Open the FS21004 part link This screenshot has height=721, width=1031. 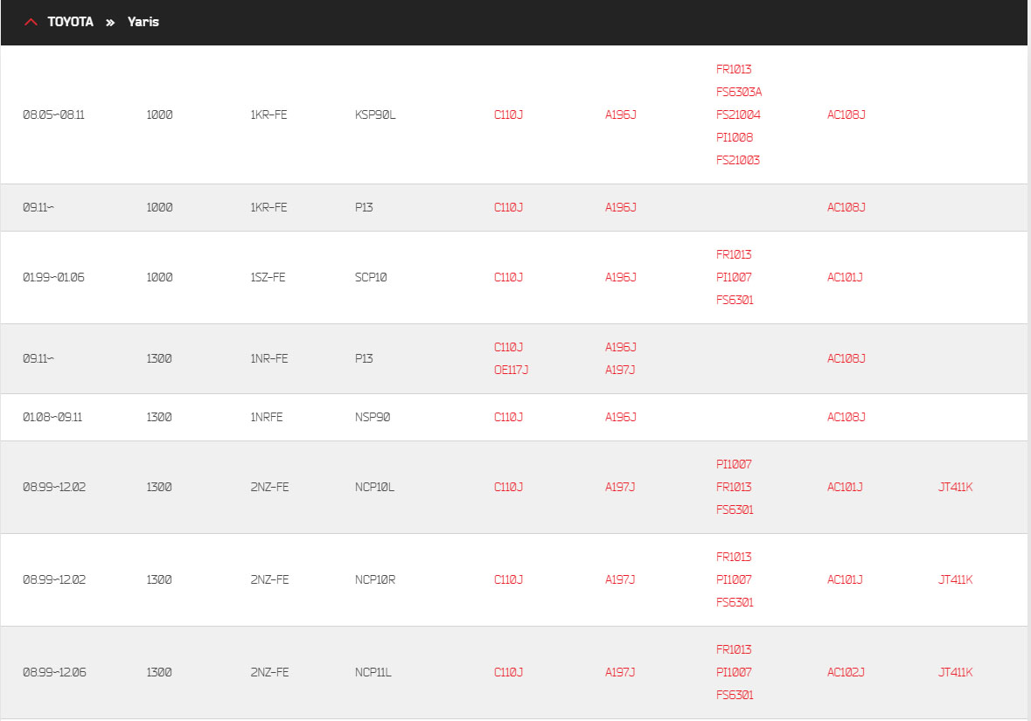click(x=738, y=114)
